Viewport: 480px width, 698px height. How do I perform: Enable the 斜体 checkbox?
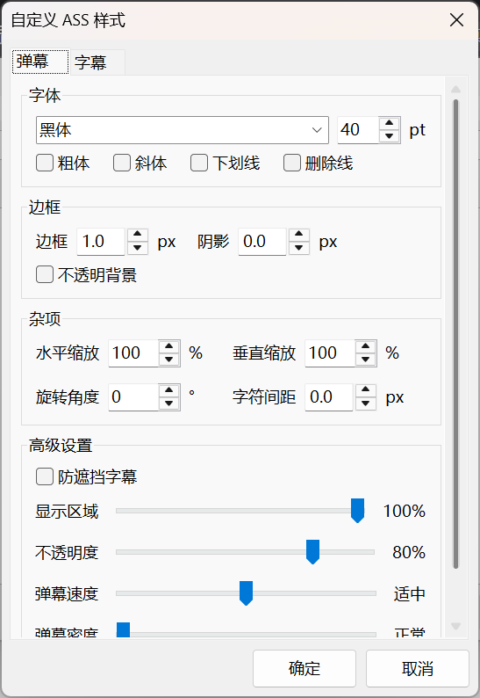122,163
